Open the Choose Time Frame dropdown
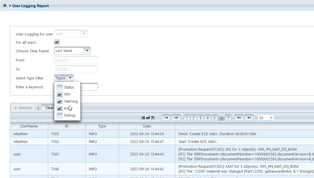 87,51
